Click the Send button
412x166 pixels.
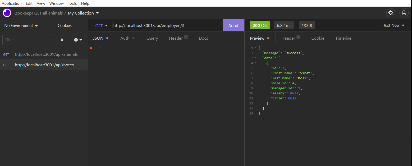234,25
